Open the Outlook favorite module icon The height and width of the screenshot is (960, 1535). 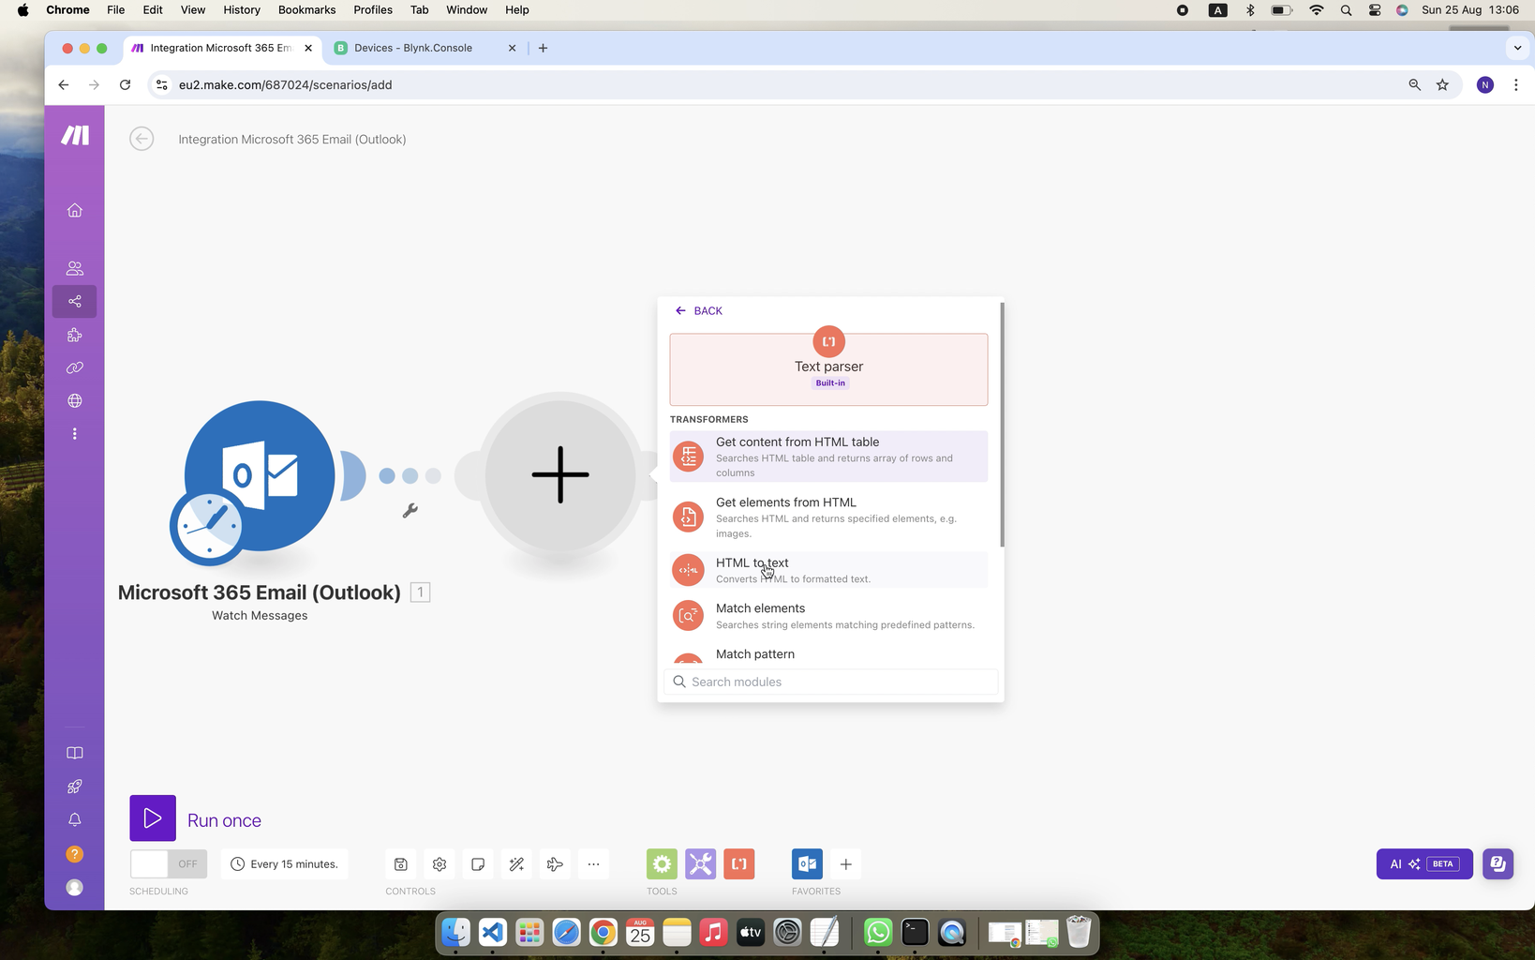pyautogui.click(x=807, y=864)
